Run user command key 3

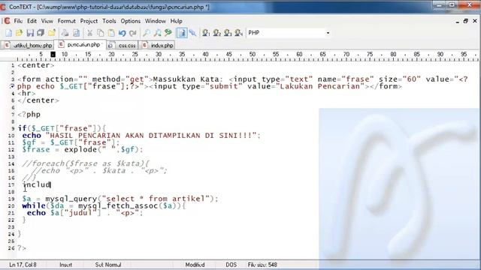[228, 33]
